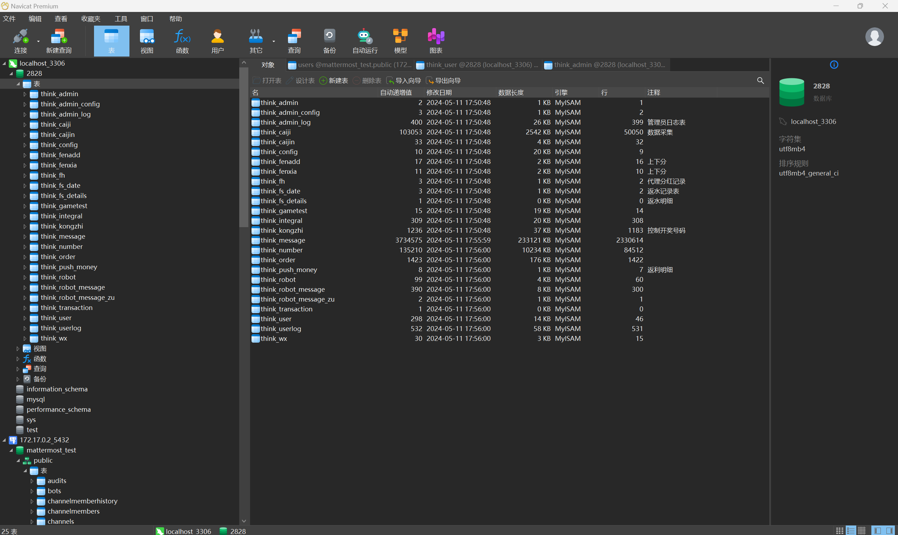Click the localhost_3306 connection icon in status bar
This screenshot has width=898, height=535.
(x=160, y=531)
